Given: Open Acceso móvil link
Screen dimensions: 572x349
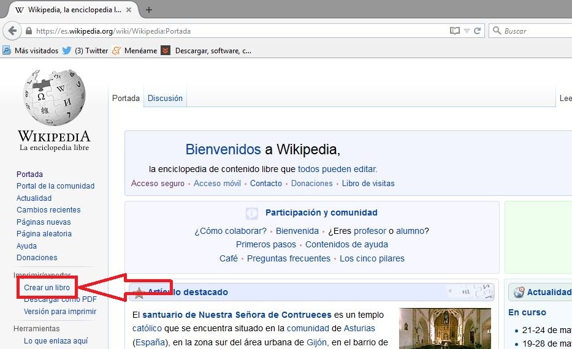Looking at the screenshot, I should click(x=217, y=183).
